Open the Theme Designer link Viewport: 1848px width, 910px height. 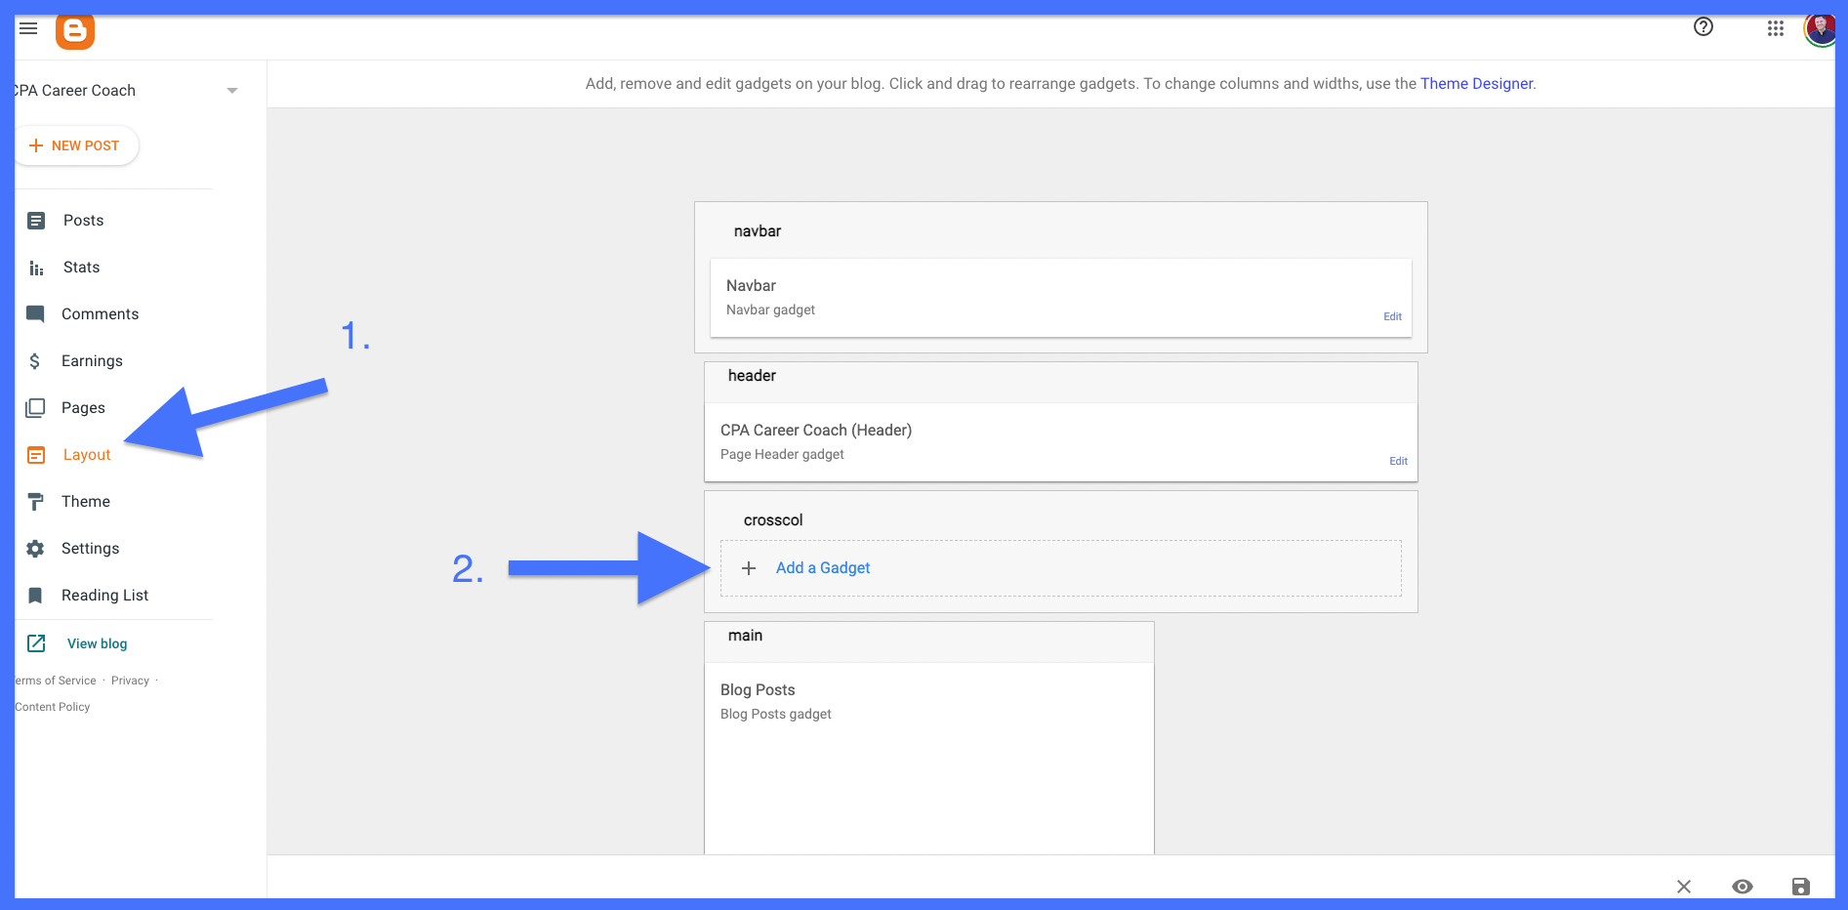[1477, 83]
